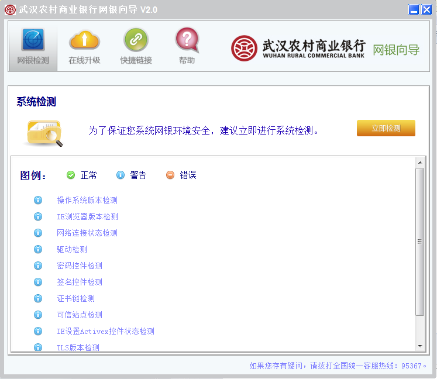437x379 pixels.
Task: Select the 签名控件检测 item
Action: coord(80,282)
